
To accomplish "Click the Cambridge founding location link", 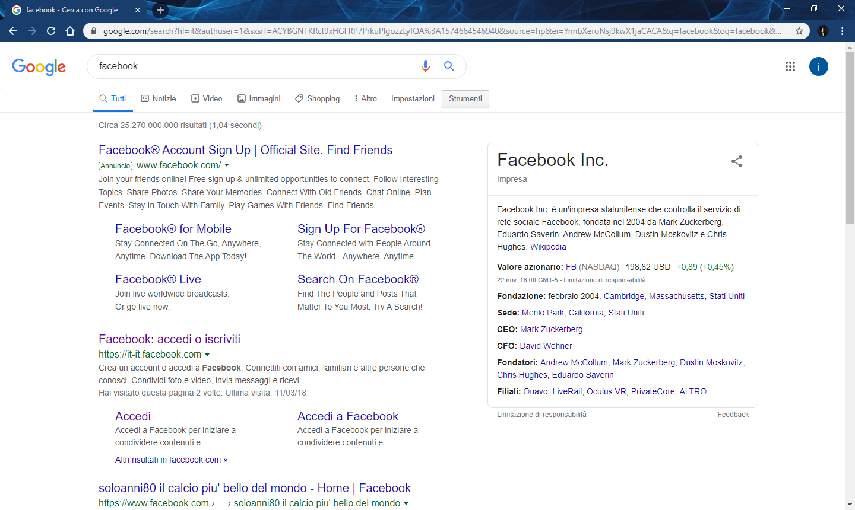I will tap(624, 296).
